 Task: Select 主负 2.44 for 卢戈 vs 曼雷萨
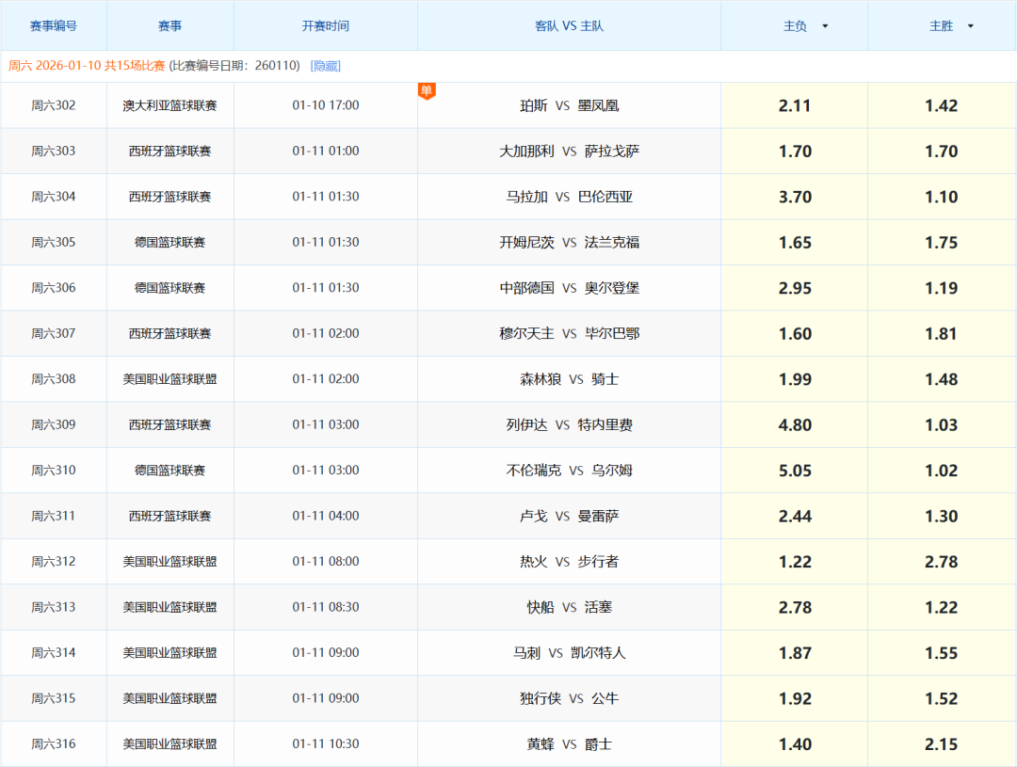[x=795, y=516]
